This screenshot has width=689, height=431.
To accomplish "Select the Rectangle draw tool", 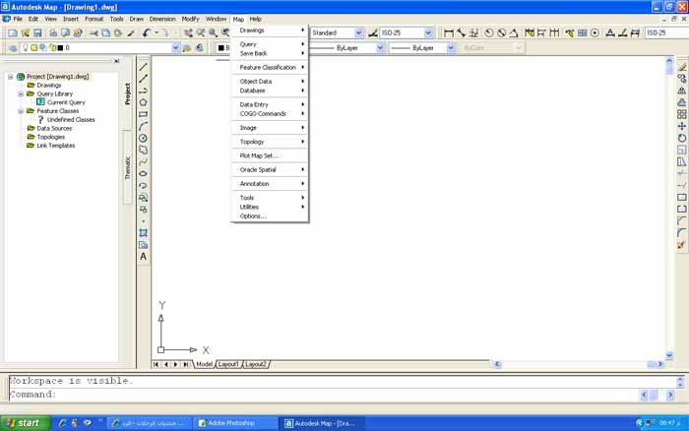I will [x=144, y=114].
